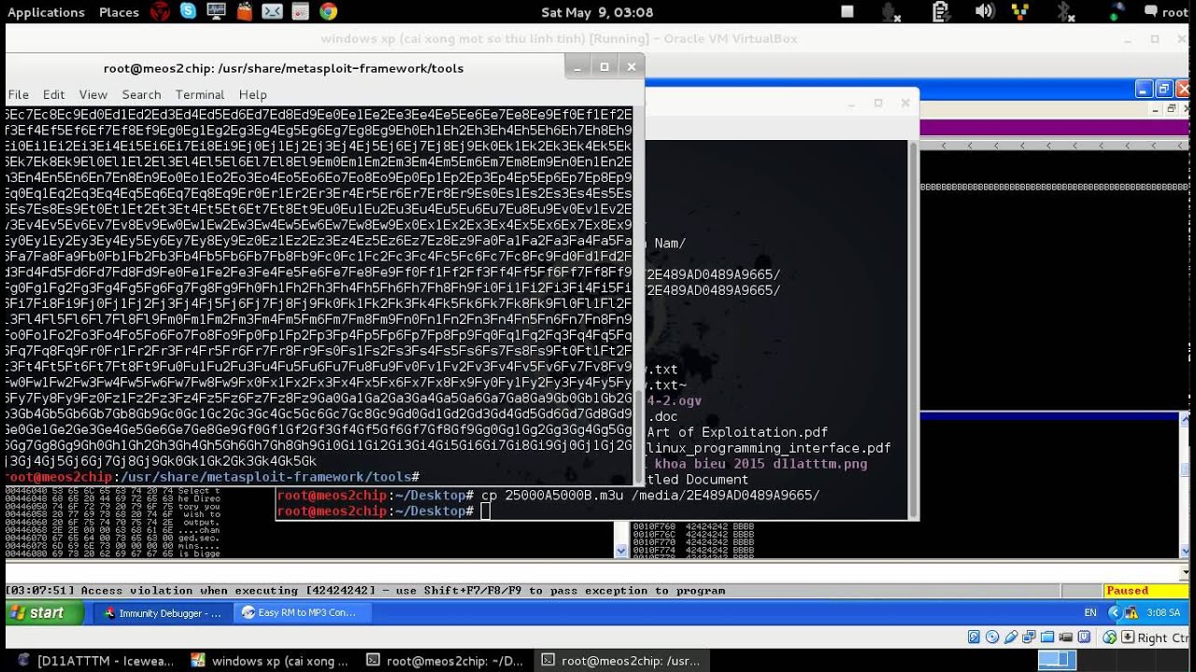1196x672 pixels.
Task: Click the disabled Bluetooth tray icon
Action: pos(1064,12)
